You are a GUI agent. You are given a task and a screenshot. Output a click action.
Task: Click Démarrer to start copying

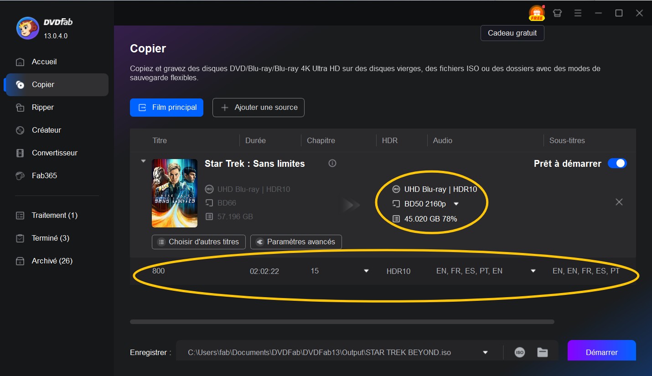[x=601, y=351]
